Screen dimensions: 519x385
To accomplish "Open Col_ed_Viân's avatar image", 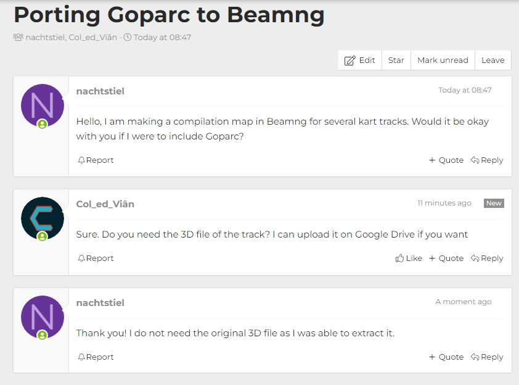I will click(x=42, y=218).
